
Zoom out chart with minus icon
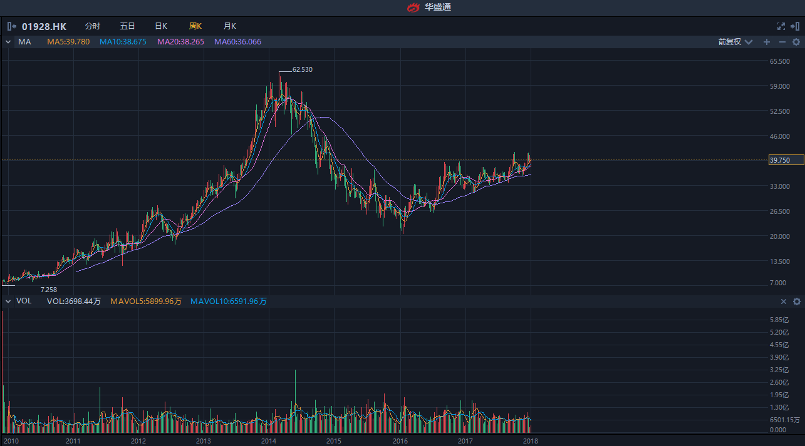coord(782,42)
